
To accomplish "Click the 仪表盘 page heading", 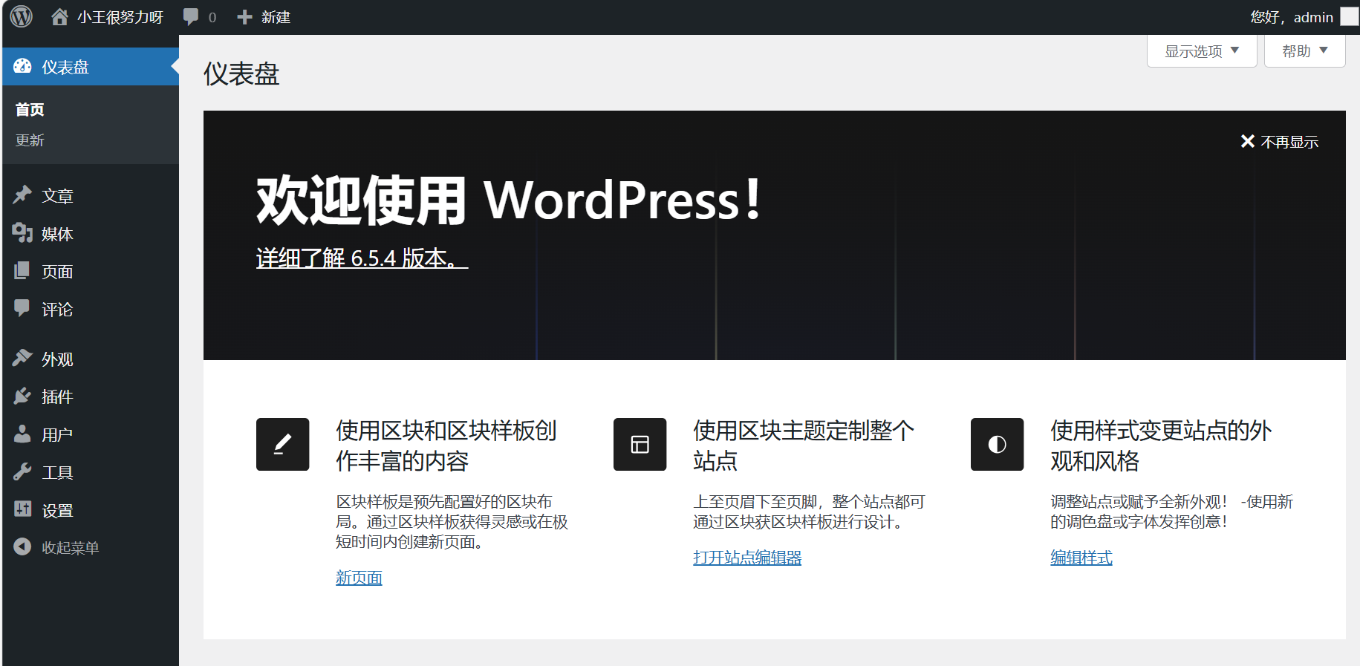I will [x=241, y=74].
